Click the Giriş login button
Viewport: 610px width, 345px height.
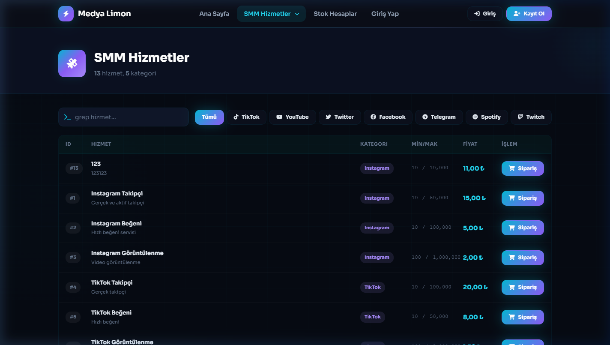[x=485, y=14]
